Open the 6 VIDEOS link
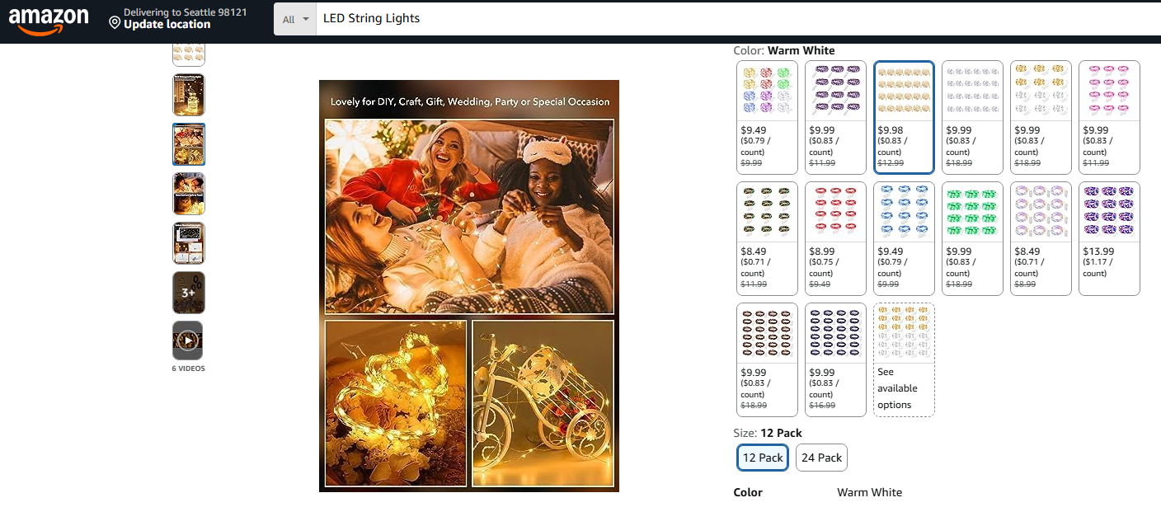 pyautogui.click(x=188, y=369)
